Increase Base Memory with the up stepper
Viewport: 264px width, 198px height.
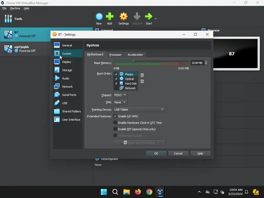[206, 62]
